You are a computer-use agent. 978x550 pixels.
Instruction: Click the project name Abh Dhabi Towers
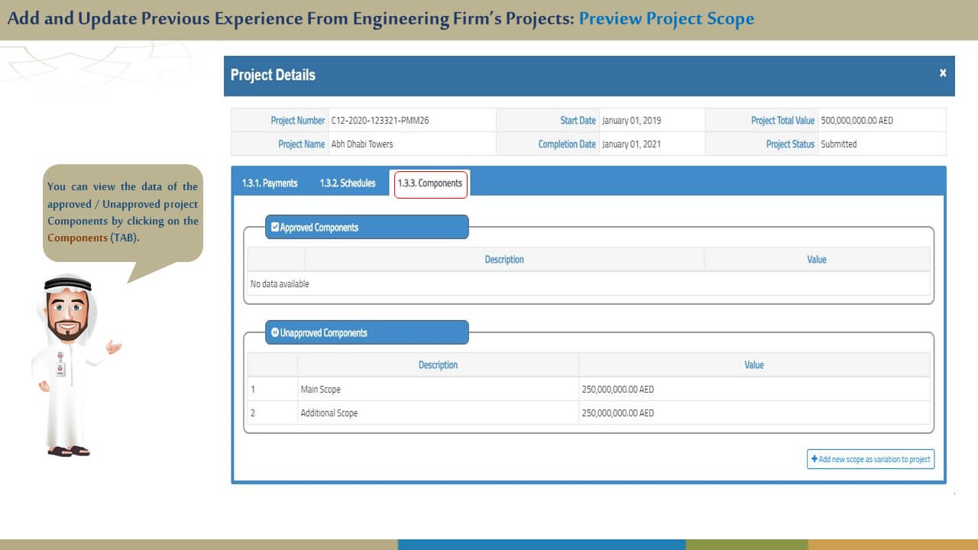click(x=362, y=144)
